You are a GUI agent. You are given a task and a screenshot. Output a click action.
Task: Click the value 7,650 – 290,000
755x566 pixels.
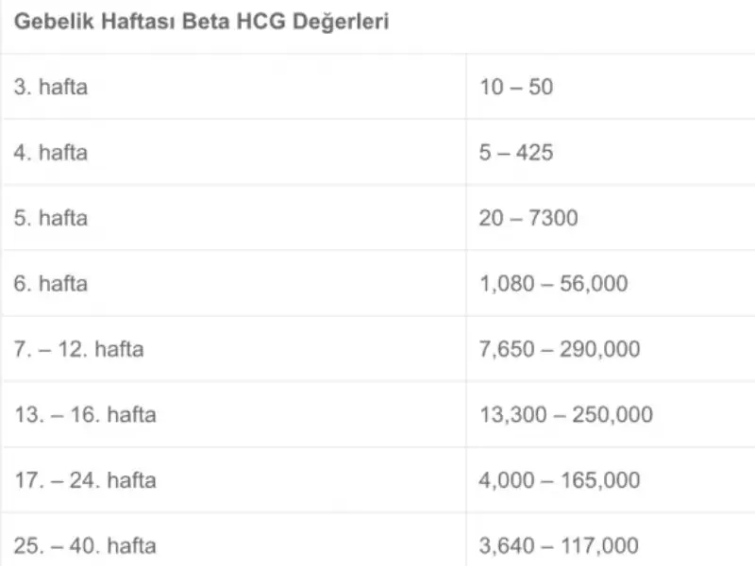click(560, 349)
